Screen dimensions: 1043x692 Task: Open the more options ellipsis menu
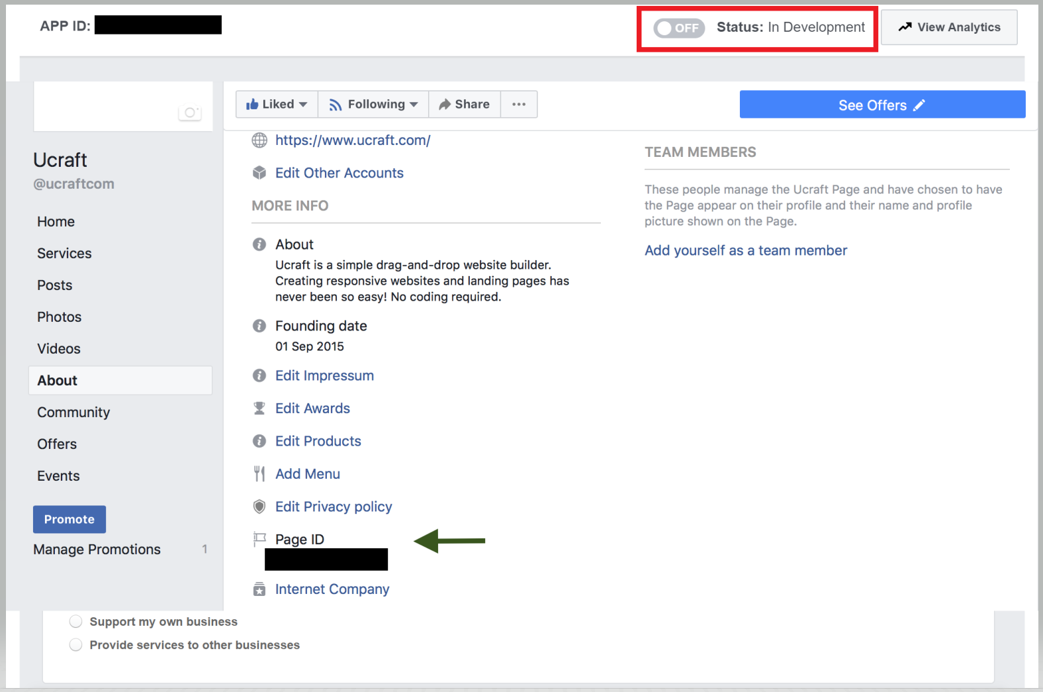(519, 104)
